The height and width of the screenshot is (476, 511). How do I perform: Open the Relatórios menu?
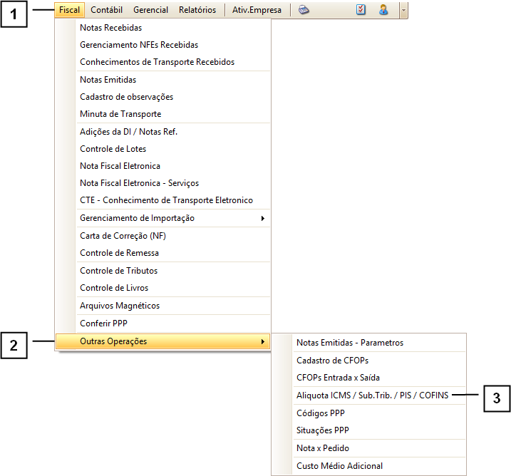(197, 10)
